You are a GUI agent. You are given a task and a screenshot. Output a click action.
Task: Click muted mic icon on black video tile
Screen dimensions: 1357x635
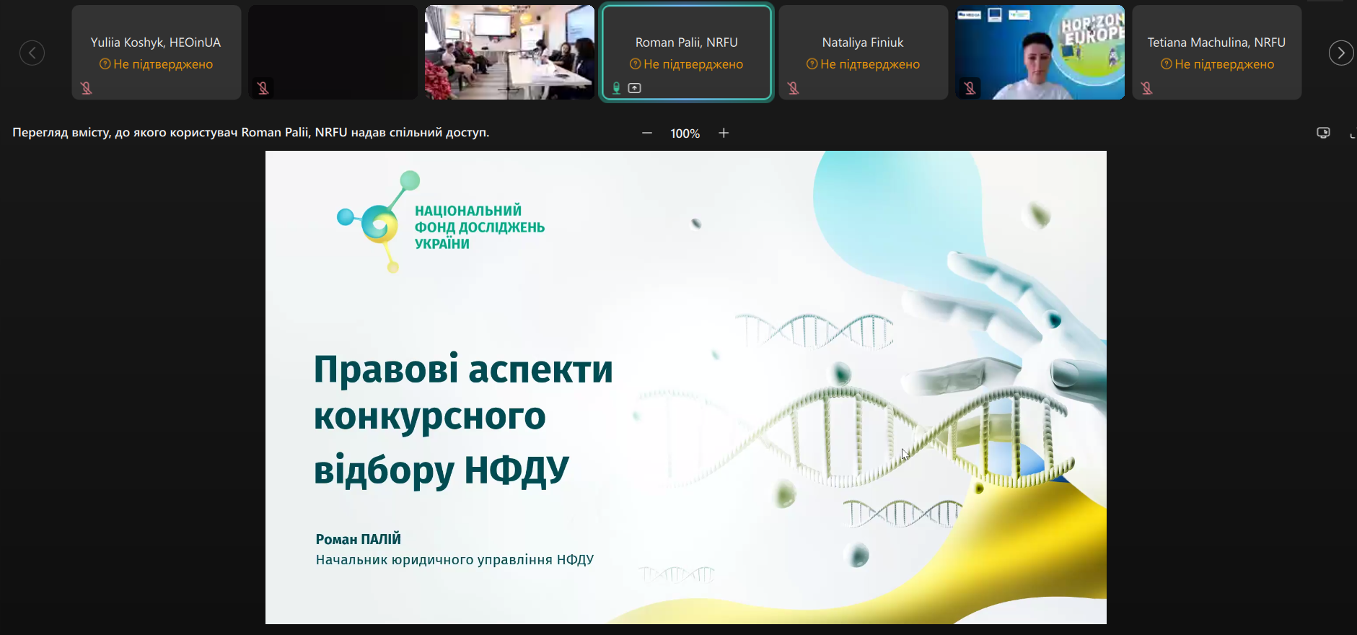pyautogui.click(x=263, y=88)
